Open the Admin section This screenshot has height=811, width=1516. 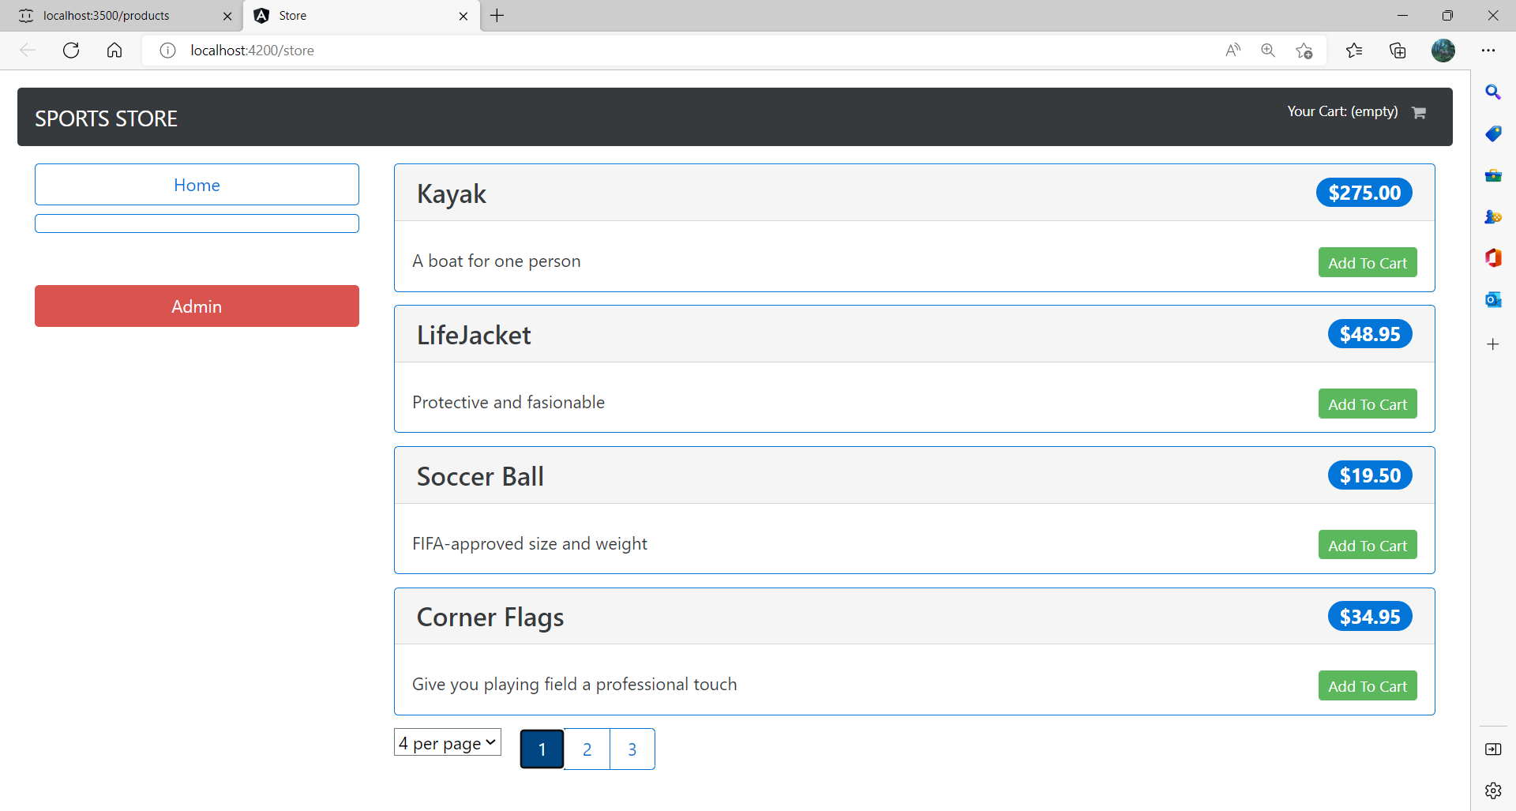coord(197,306)
